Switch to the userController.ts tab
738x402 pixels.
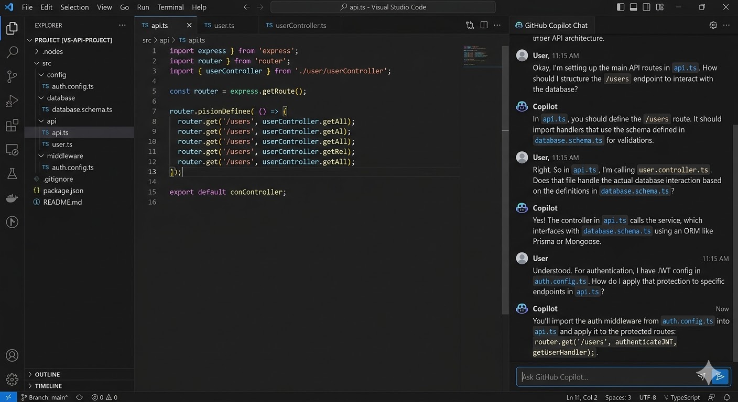(300, 25)
